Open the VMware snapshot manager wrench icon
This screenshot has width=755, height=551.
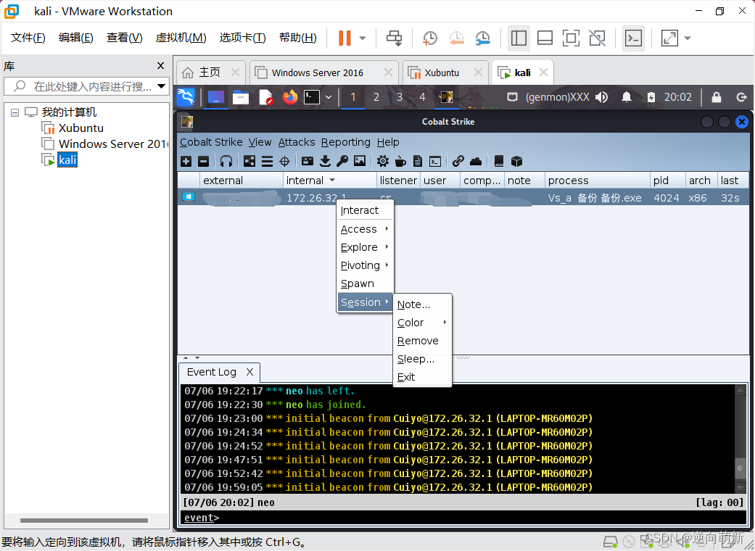coord(482,38)
